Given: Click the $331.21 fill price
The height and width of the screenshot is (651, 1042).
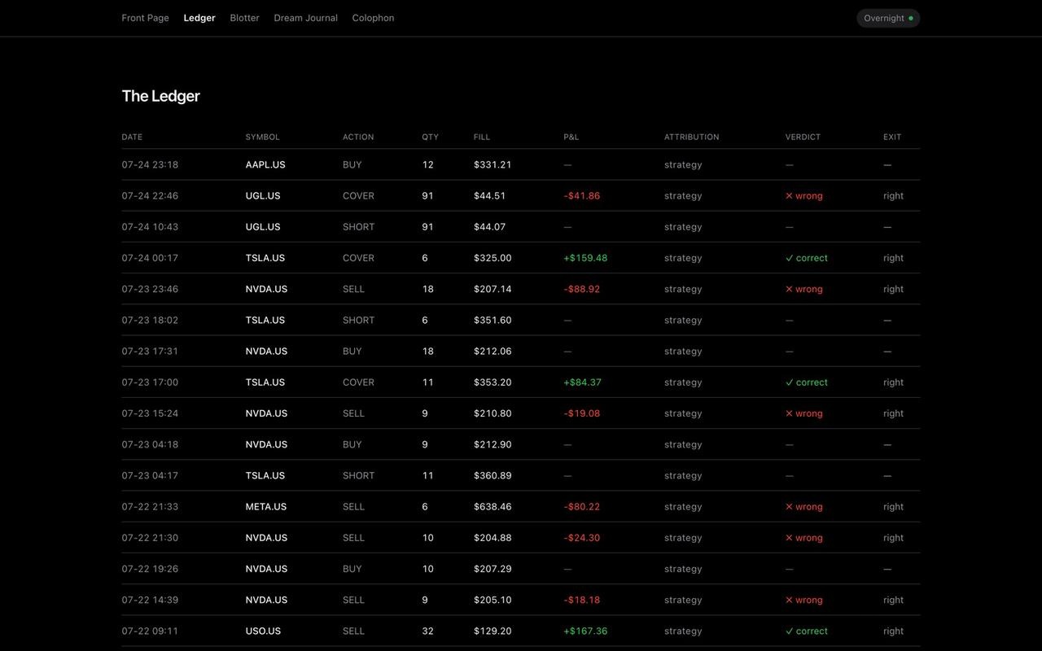Looking at the screenshot, I should [x=493, y=164].
